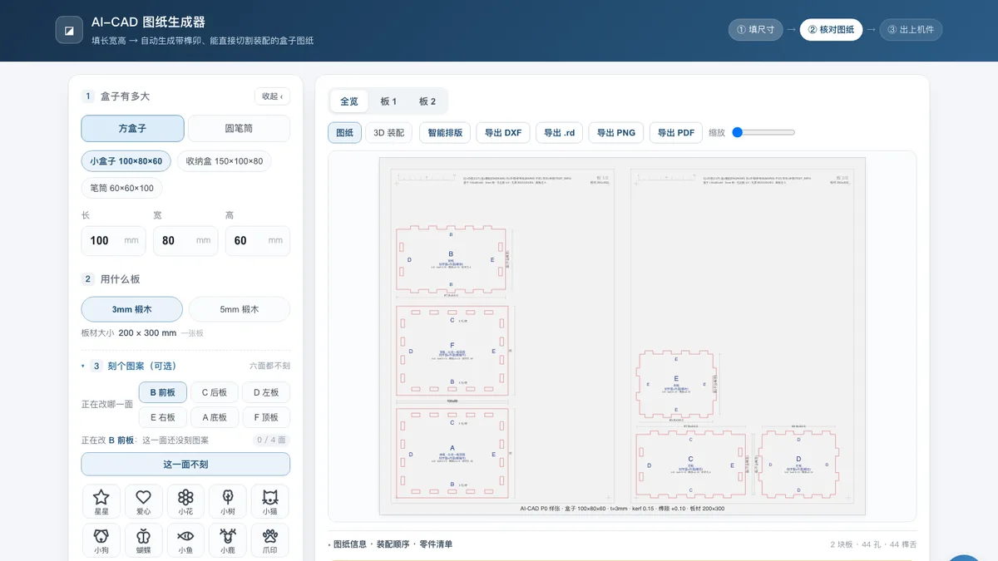This screenshot has height=561, width=998.
Task: Pick the 爱心 heart pattern
Action: [x=143, y=502]
